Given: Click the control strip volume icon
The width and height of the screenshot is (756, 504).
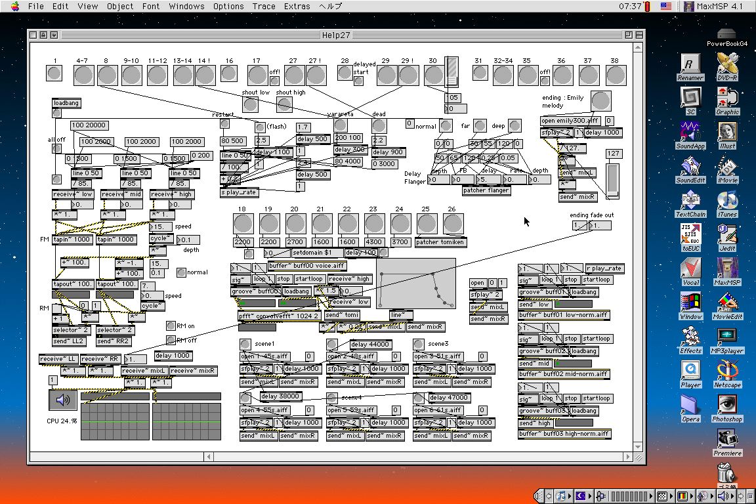Looking at the screenshot, I should point(722,495).
